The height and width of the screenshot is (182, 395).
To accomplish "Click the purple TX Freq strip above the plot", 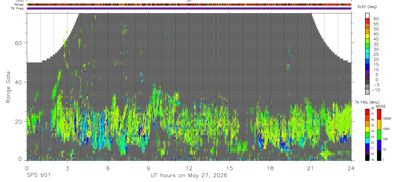I will [189, 8].
